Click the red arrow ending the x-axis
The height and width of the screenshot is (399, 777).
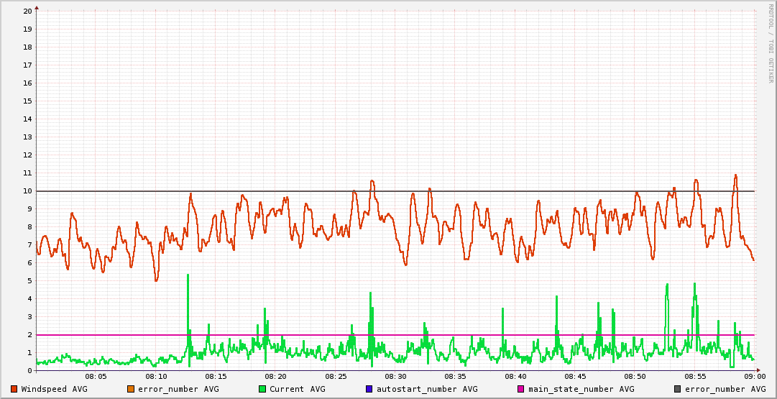[x=758, y=371]
